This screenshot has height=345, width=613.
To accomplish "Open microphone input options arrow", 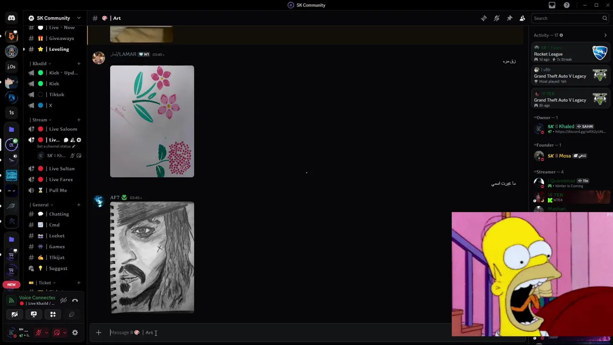I will (x=46, y=333).
